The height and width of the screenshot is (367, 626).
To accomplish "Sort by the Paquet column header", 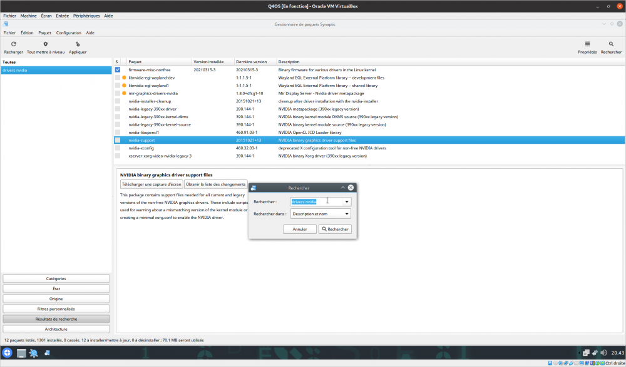I will pyautogui.click(x=159, y=62).
